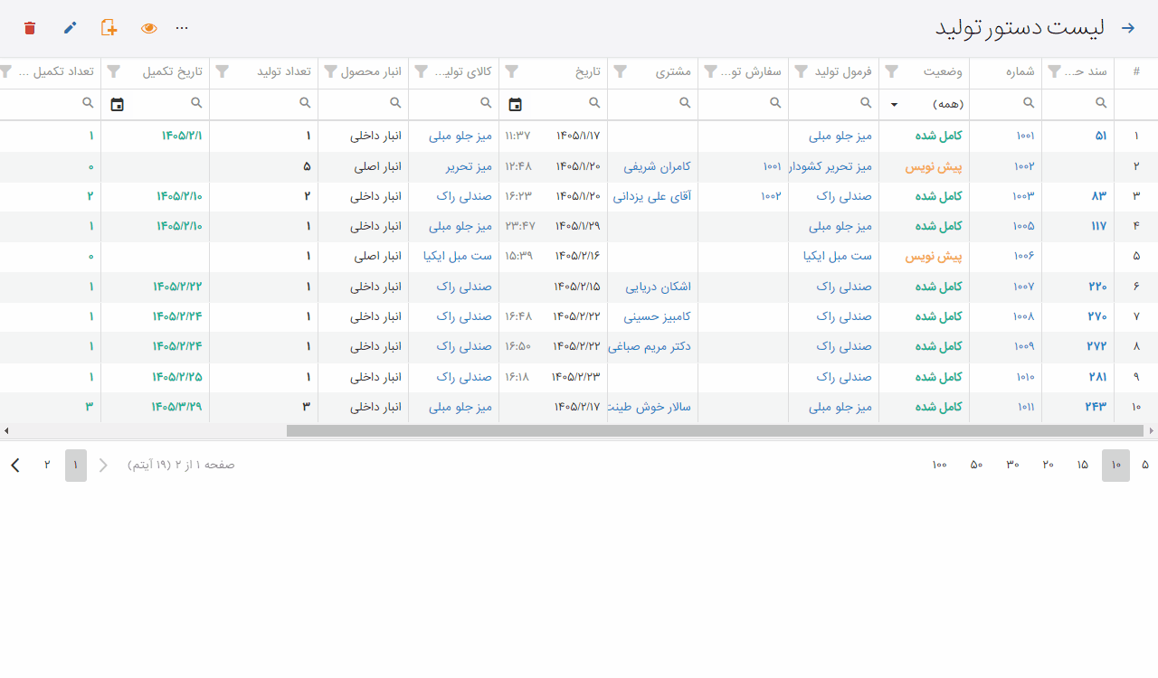Open customer link آقای علی یزدانی
Viewport: 1158px width, 678px height.
pos(652,196)
